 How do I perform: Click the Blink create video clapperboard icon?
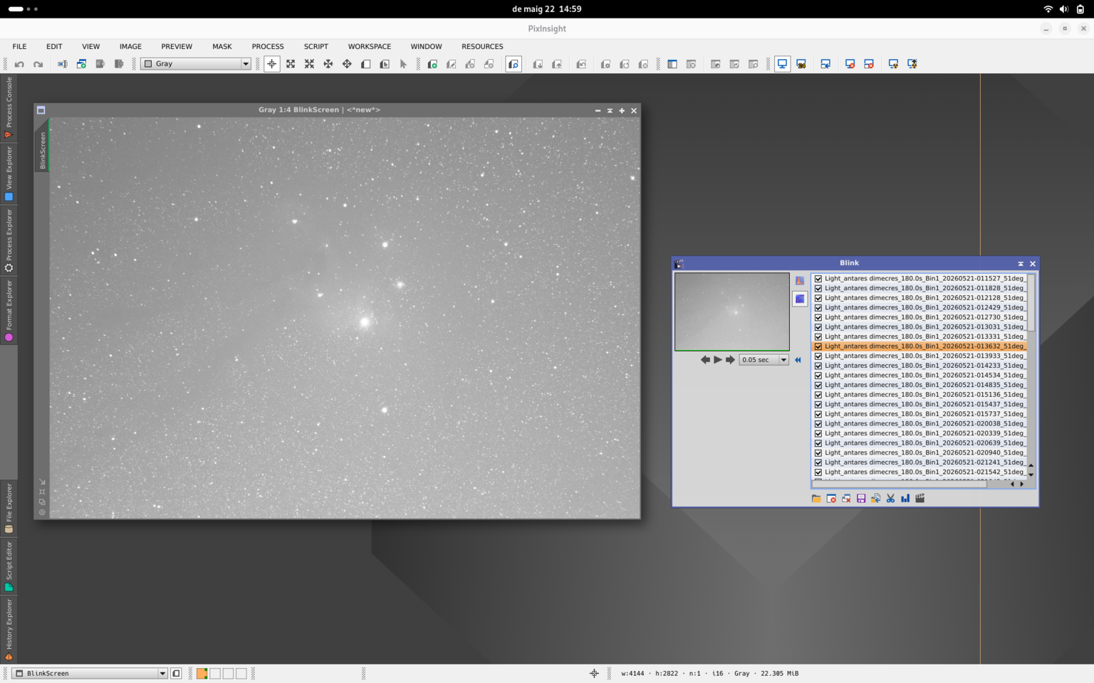coord(920,499)
